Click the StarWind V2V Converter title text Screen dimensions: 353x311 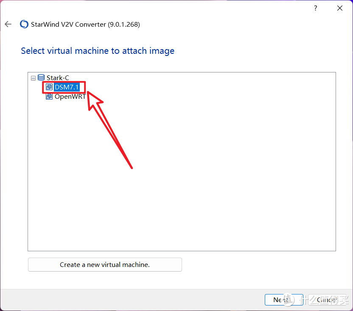pos(85,24)
